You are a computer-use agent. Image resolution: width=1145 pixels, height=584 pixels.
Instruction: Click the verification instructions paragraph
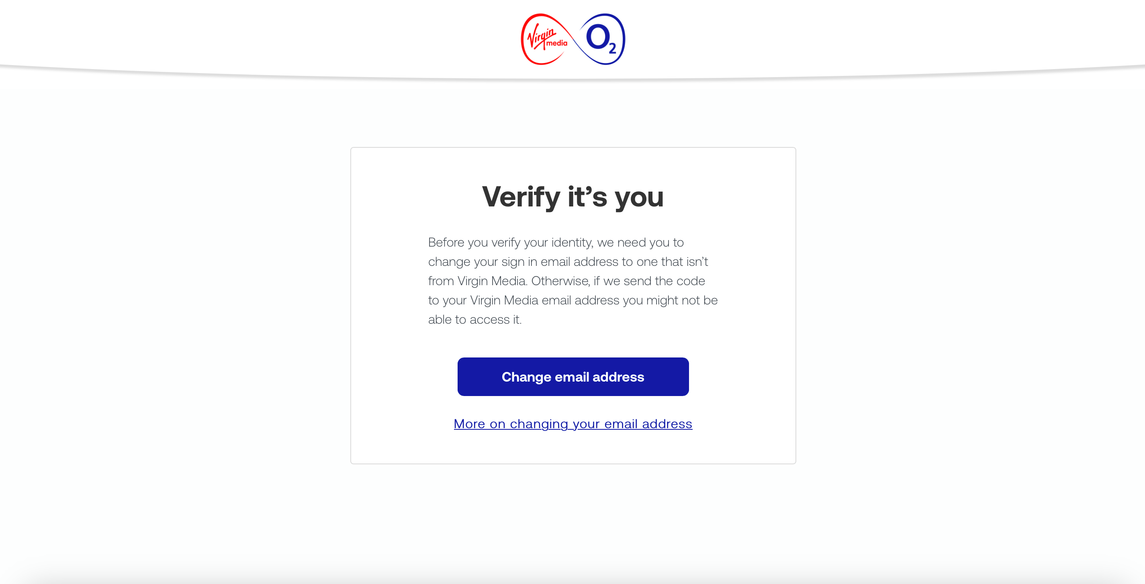point(572,280)
